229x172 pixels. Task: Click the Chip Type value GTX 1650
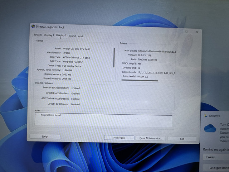click(76, 57)
